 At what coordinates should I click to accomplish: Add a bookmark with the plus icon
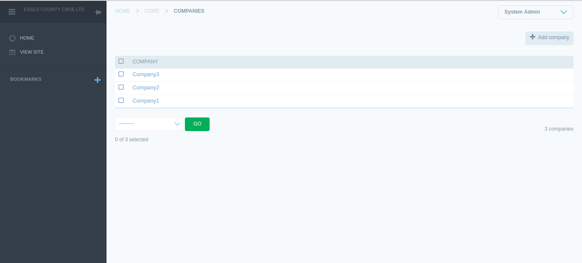coord(98,80)
